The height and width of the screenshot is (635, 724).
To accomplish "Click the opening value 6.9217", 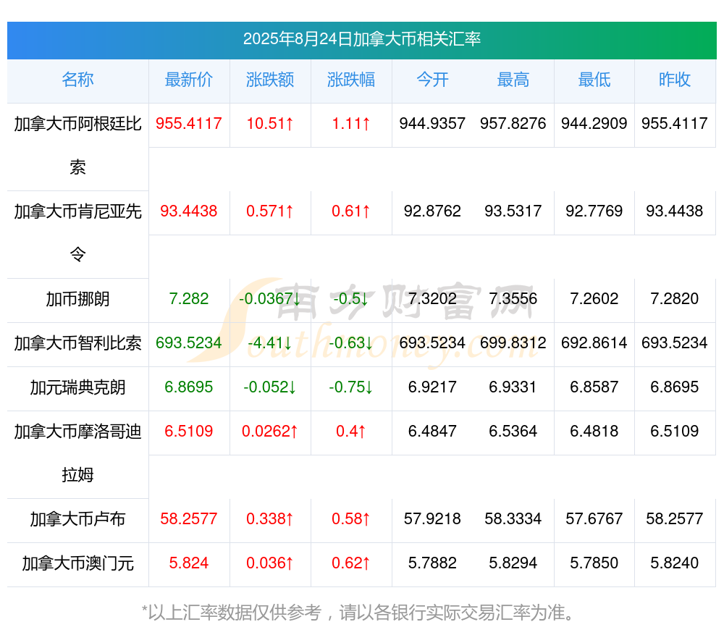I will [x=432, y=387].
